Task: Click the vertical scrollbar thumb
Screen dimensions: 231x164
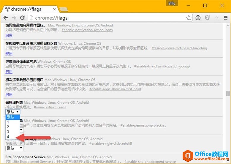Action: pos(228,94)
